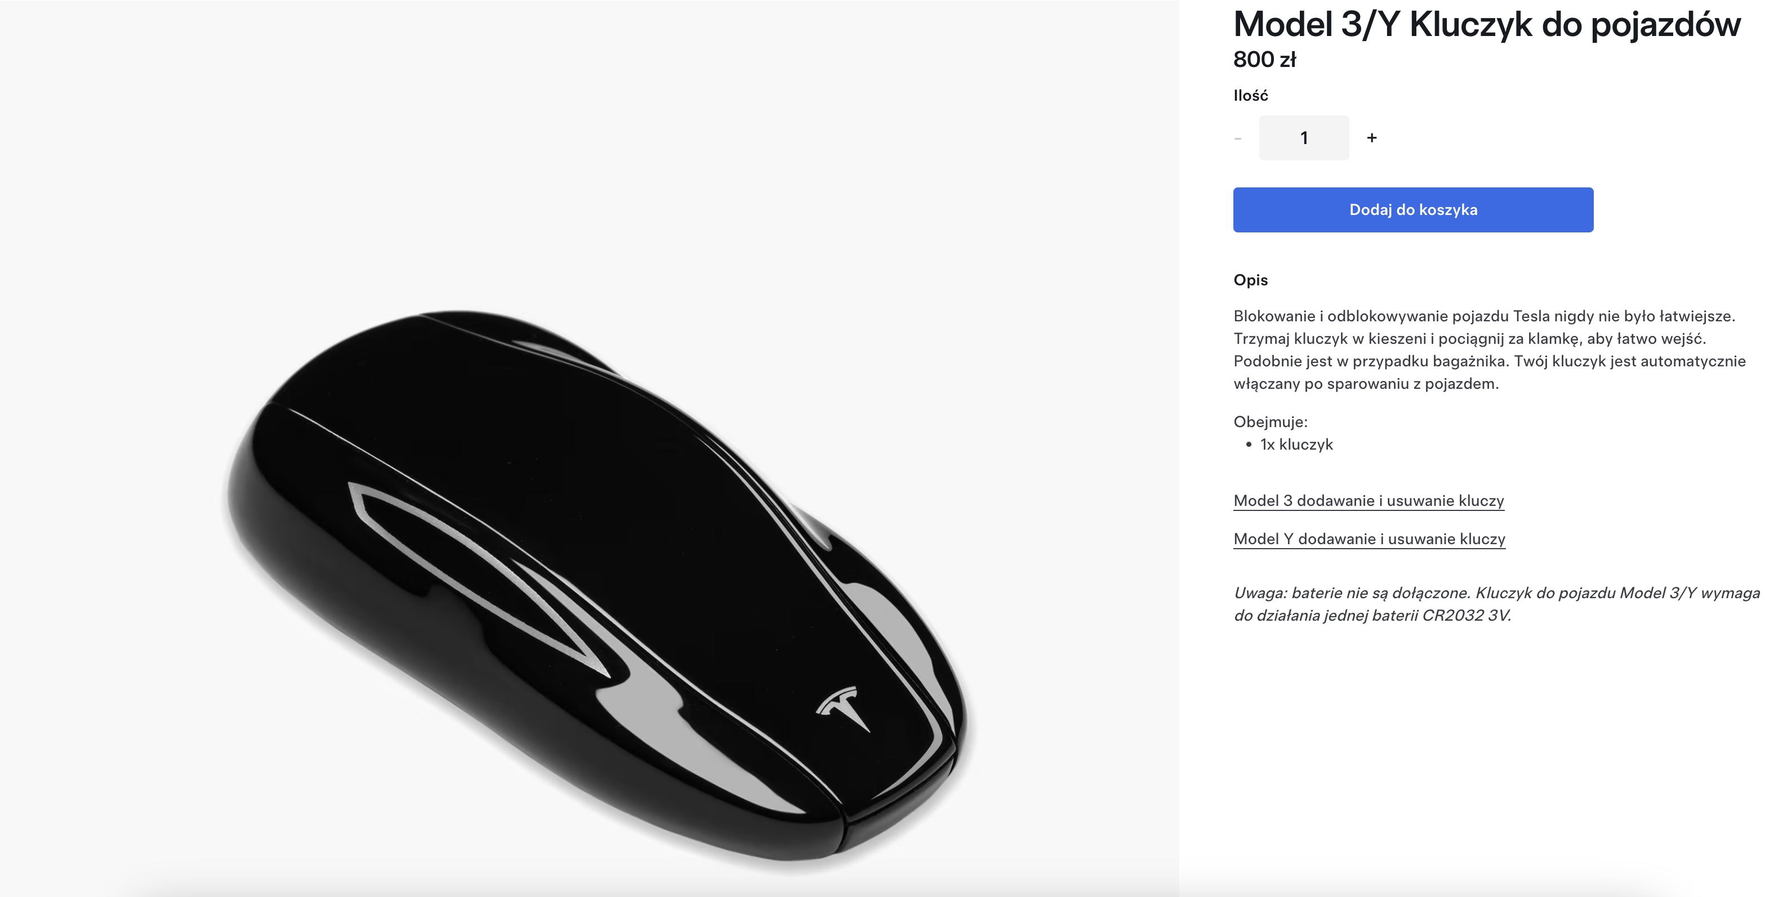
Task: Increase quantity with the plus button
Action: click(1371, 138)
